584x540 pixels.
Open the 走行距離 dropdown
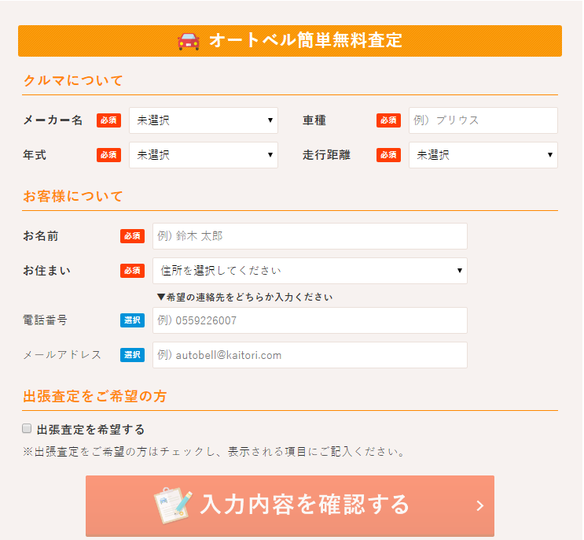coord(483,155)
